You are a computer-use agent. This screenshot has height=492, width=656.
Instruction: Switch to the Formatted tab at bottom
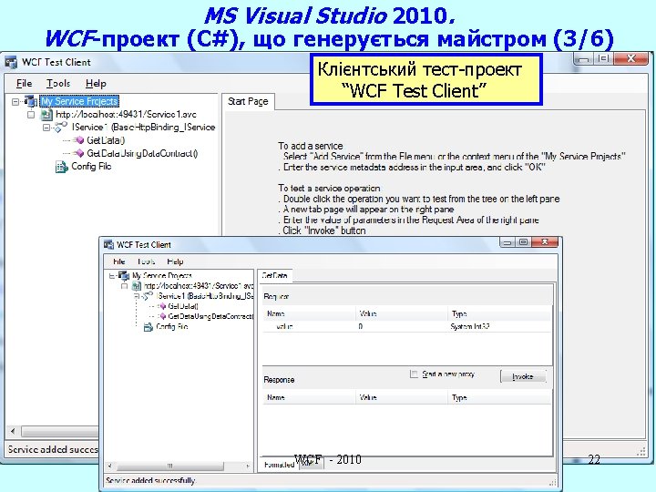click(279, 465)
